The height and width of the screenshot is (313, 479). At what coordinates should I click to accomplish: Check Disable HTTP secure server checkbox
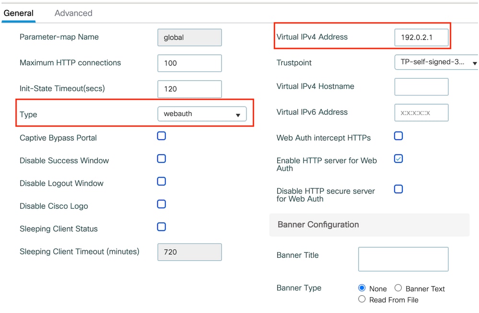click(398, 189)
